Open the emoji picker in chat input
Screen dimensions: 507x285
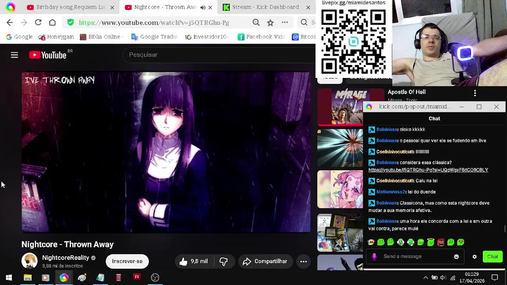pos(456,256)
